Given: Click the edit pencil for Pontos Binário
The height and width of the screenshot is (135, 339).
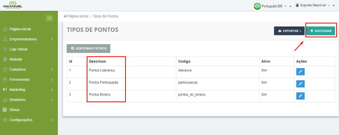Looking at the screenshot, I should click(x=300, y=96).
